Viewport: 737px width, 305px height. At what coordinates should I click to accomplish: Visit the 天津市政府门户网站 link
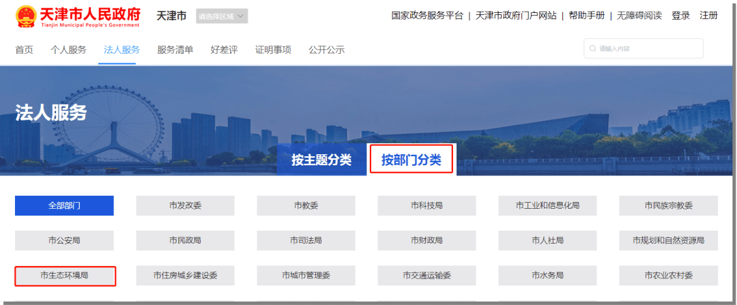[x=516, y=16]
